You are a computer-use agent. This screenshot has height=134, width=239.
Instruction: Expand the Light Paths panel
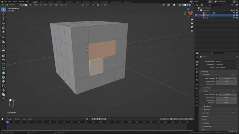point(205,113)
